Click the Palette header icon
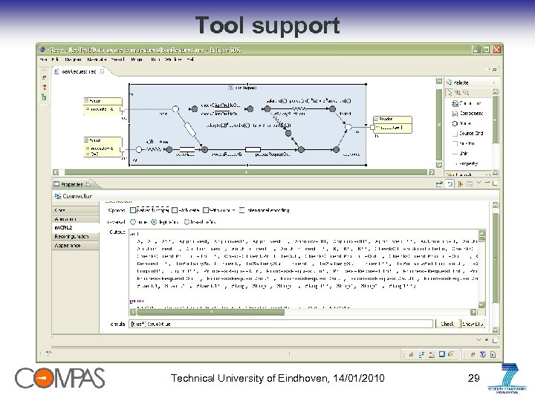The height and width of the screenshot is (401, 535). pos(450,82)
